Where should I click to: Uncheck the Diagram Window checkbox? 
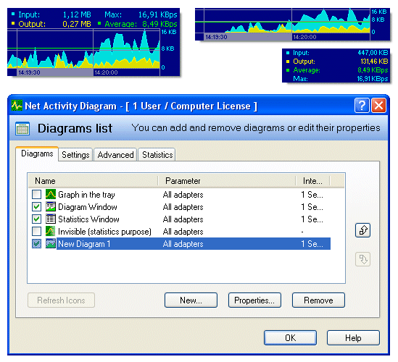(36, 206)
